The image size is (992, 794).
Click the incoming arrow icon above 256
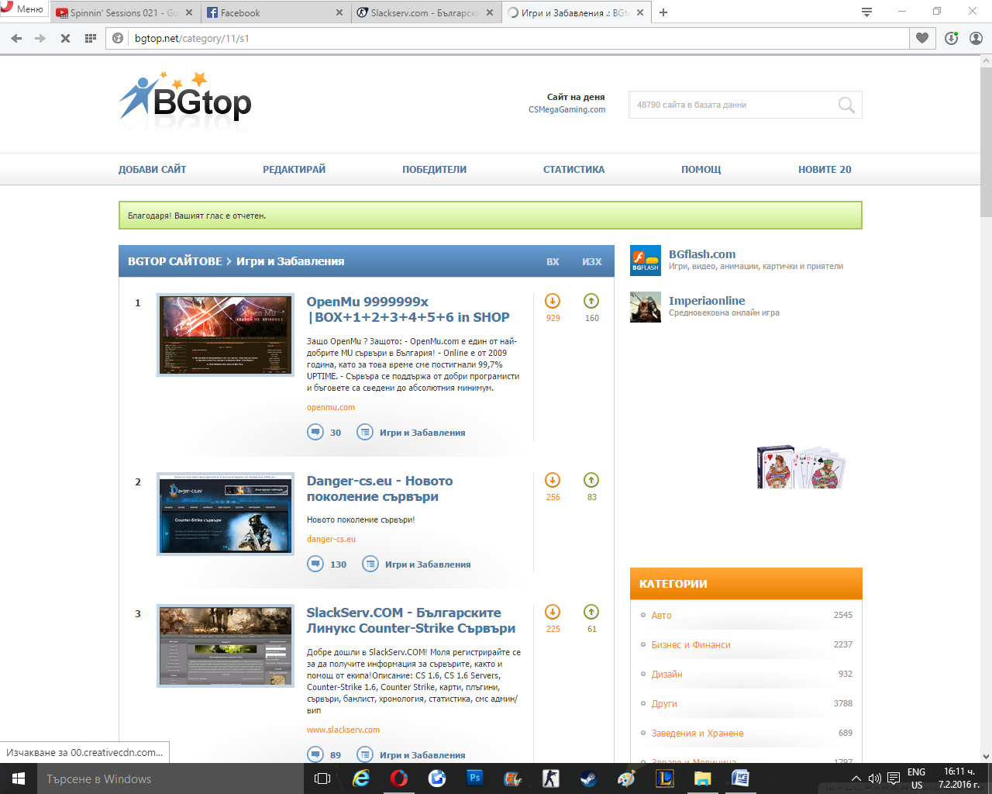tap(553, 480)
